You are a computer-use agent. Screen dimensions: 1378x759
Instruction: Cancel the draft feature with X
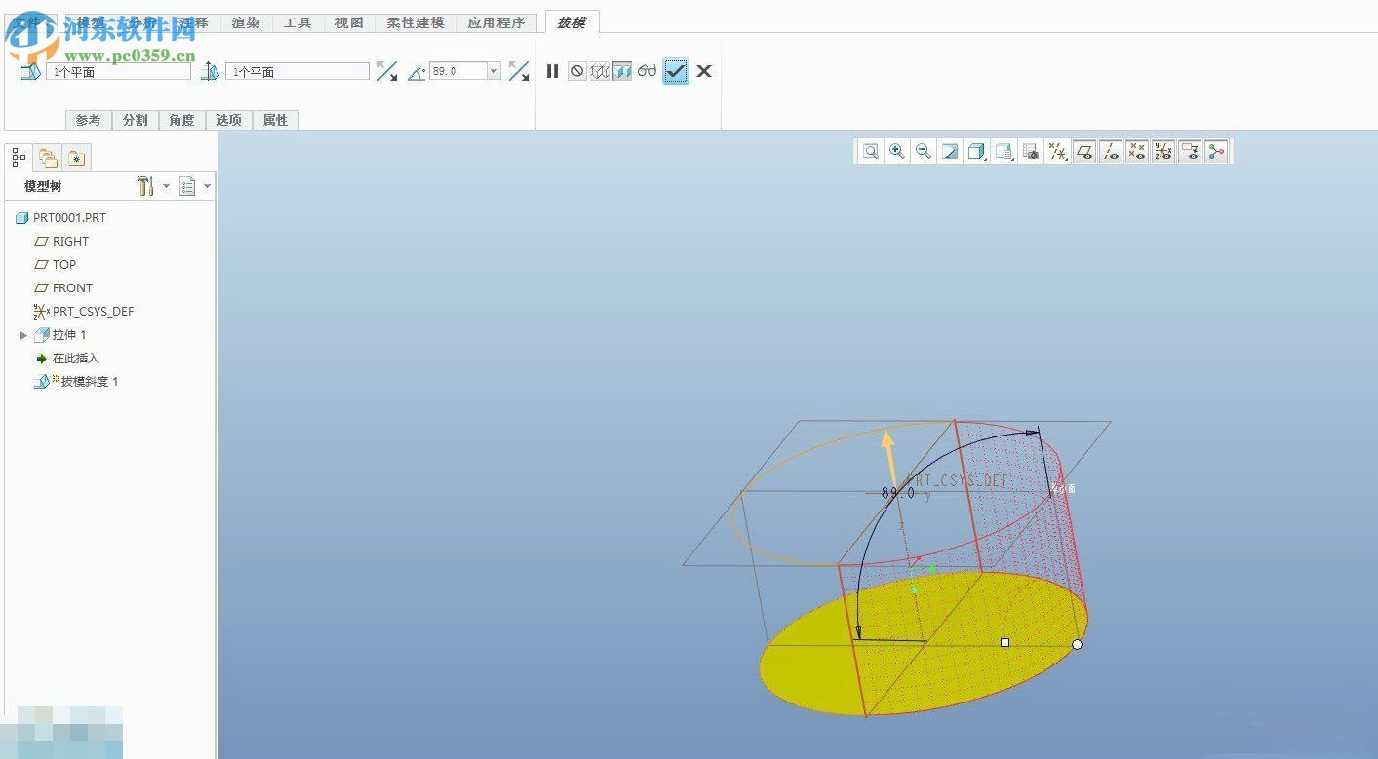point(704,71)
